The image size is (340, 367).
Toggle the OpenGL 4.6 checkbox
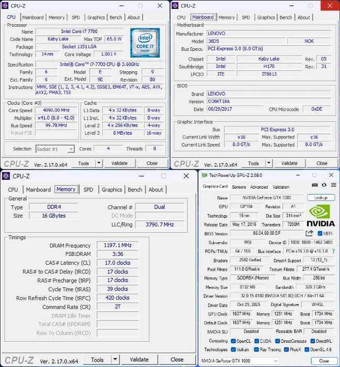click(307, 350)
